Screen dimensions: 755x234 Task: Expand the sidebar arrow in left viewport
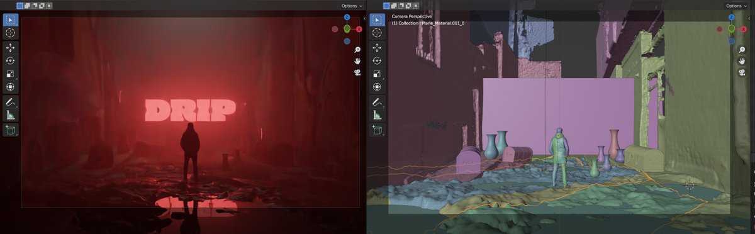click(x=365, y=18)
